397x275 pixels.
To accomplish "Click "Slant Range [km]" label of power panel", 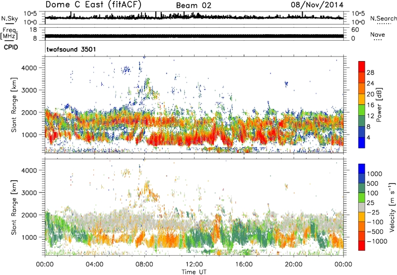I will point(14,105).
